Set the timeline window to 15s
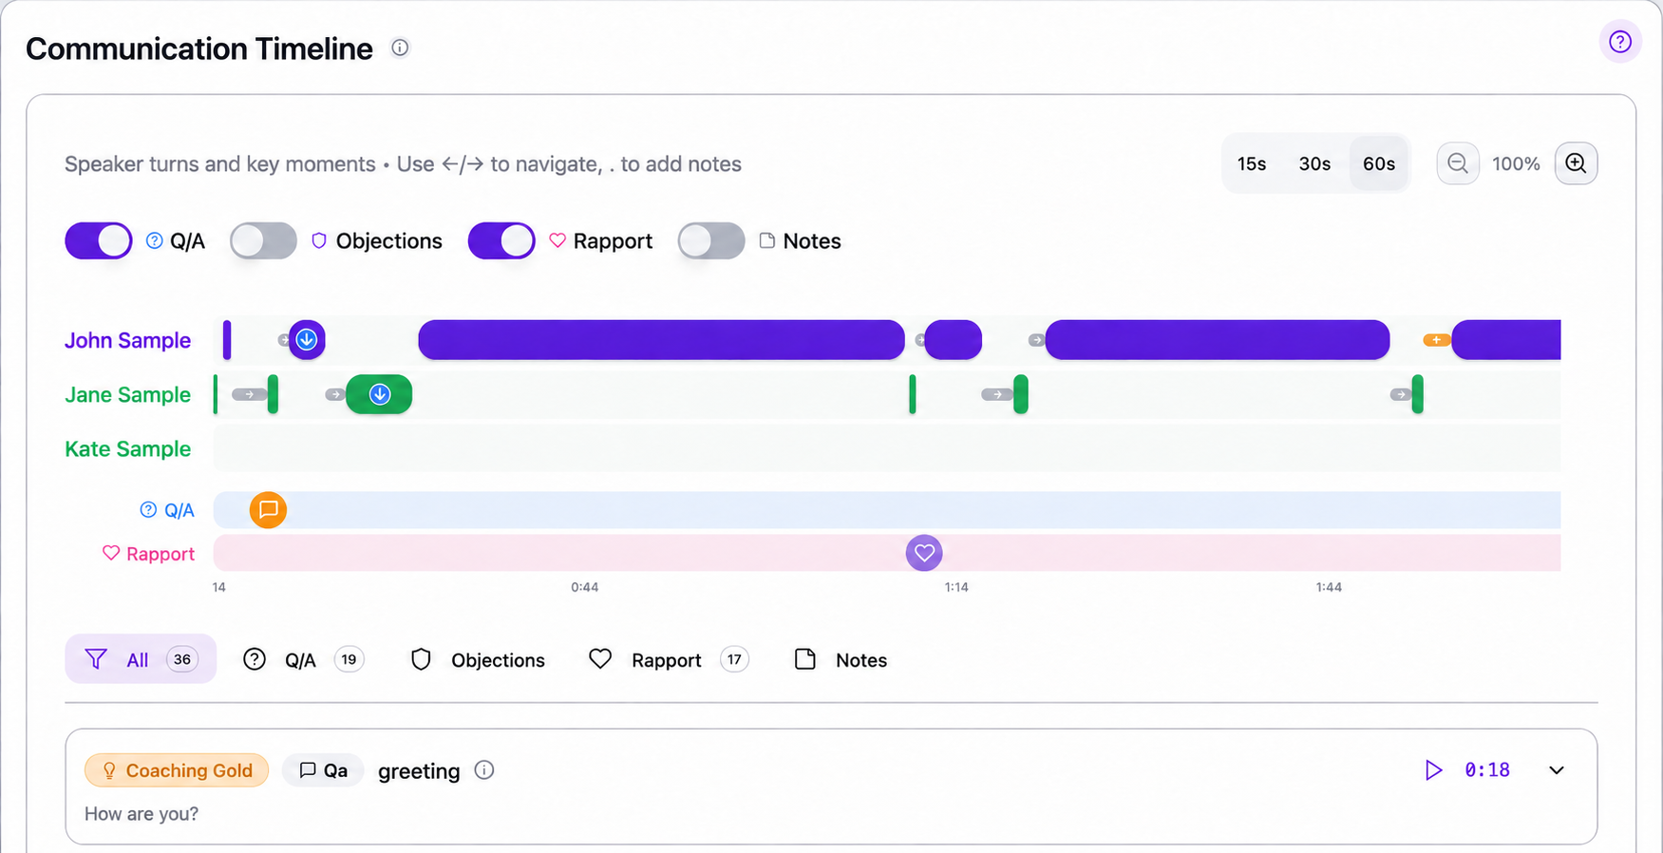Image resolution: width=1663 pixels, height=853 pixels. coord(1252,163)
